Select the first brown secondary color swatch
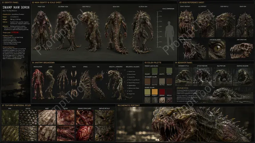Screen dimensions: 255x143 pos(148,81)
